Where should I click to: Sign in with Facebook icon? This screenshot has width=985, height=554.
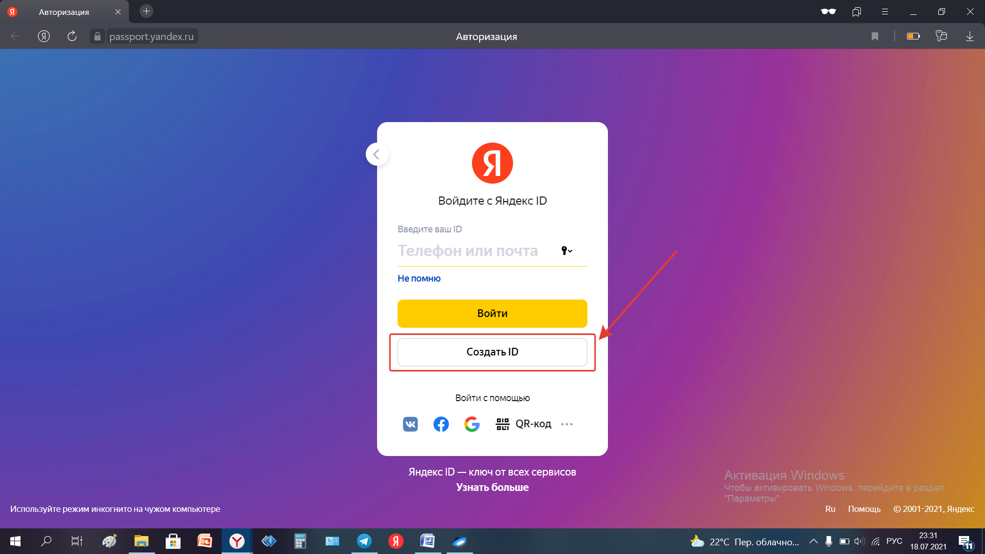[441, 424]
